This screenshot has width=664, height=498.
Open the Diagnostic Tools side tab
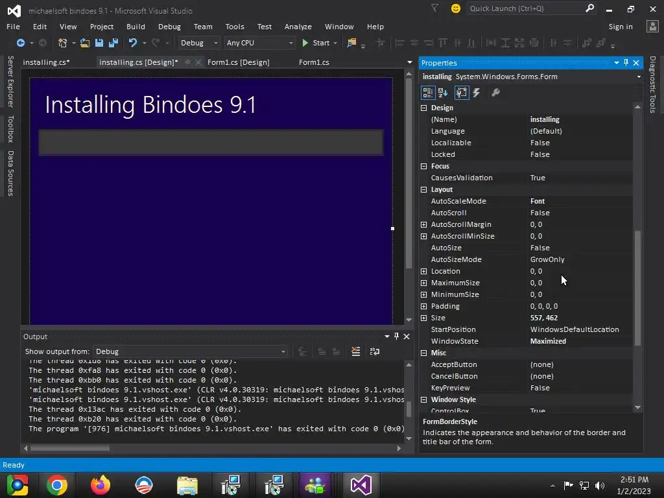(x=652, y=85)
